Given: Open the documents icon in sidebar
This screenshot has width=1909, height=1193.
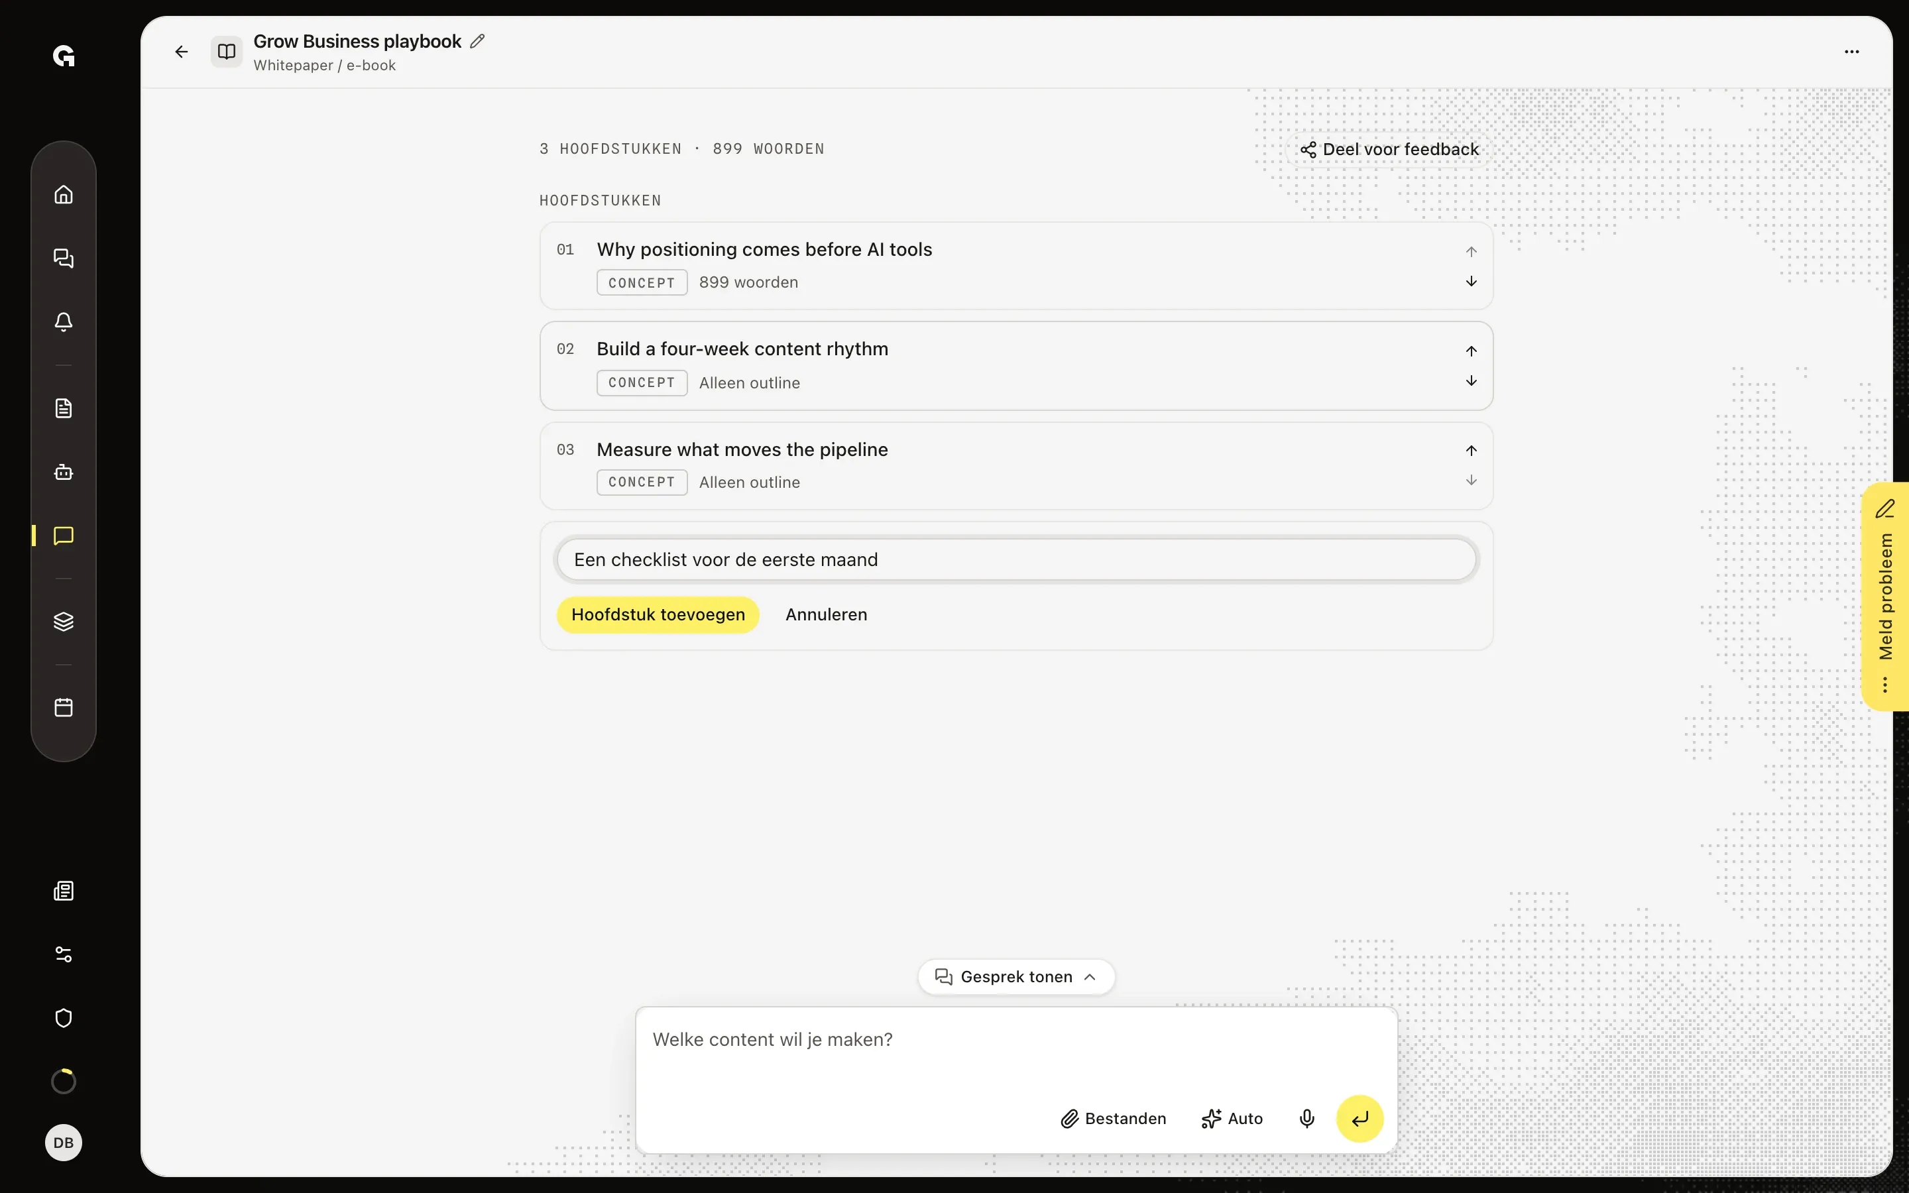Looking at the screenshot, I should click(x=64, y=408).
